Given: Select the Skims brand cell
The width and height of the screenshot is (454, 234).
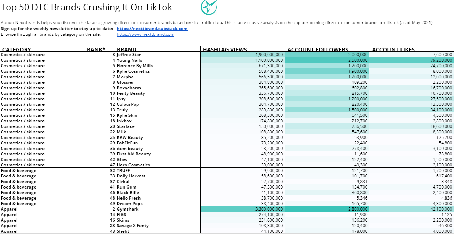Looking at the screenshot, I should [123, 220].
